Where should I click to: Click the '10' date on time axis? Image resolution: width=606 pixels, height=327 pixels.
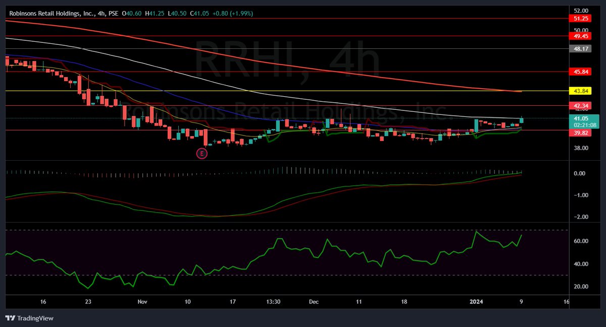188,302
